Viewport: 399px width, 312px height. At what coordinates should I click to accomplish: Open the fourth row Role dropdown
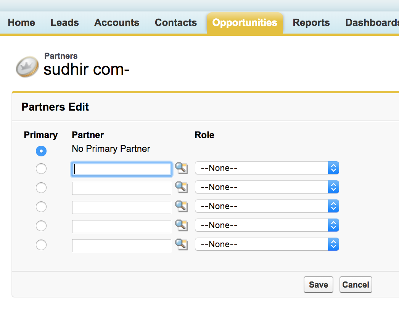[x=267, y=225]
